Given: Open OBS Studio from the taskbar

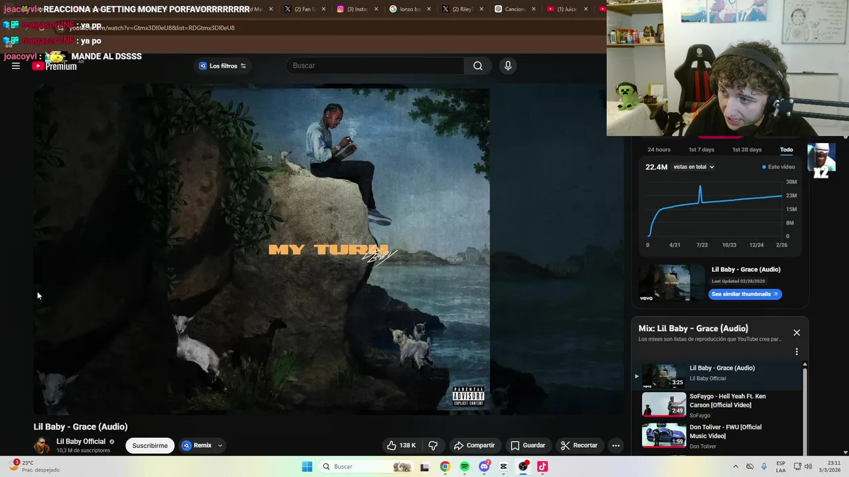Looking at the screenshot, I should pyautogui.click(x=523, y=466).
